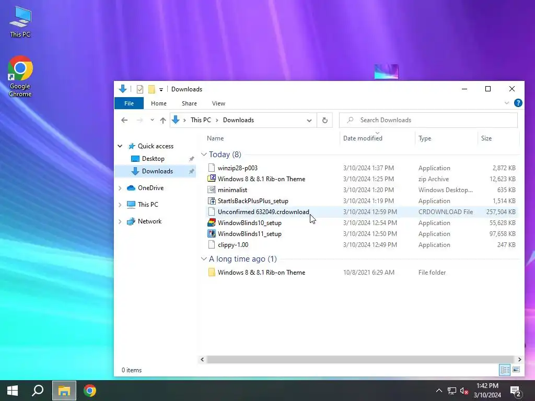The height and width of the screenshot is (401, 535).
Task: Collapse the Quick access tree node
Action: 120,146
